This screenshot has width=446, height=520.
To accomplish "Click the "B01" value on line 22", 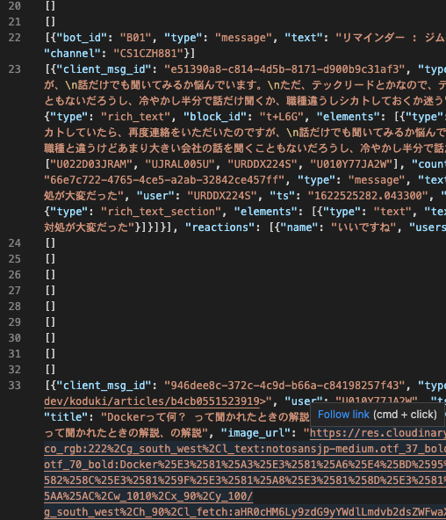I will pos(136,38).
